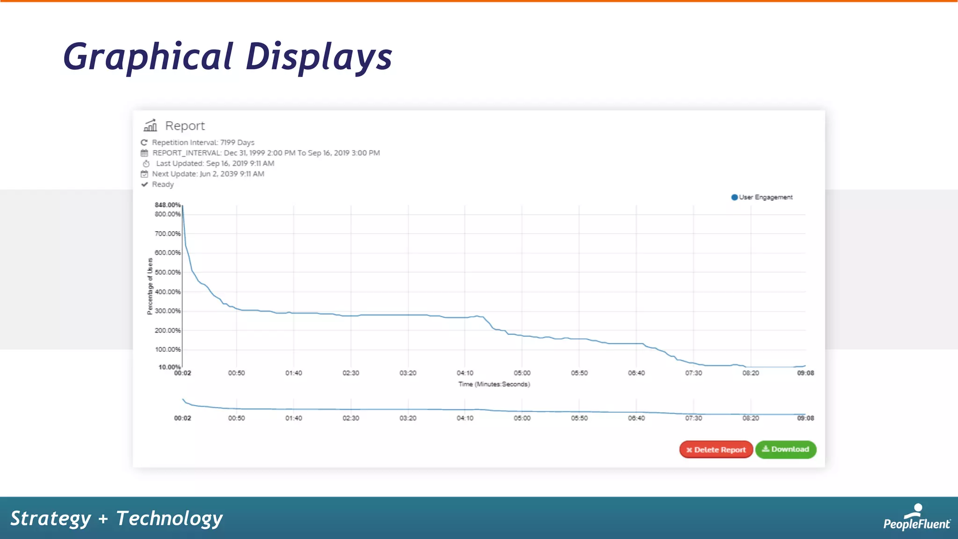Select 'Last Updated: Sep 16, 2019 9:11 AM'
This screenshot has width=958, height=539.
click(215, 163)
